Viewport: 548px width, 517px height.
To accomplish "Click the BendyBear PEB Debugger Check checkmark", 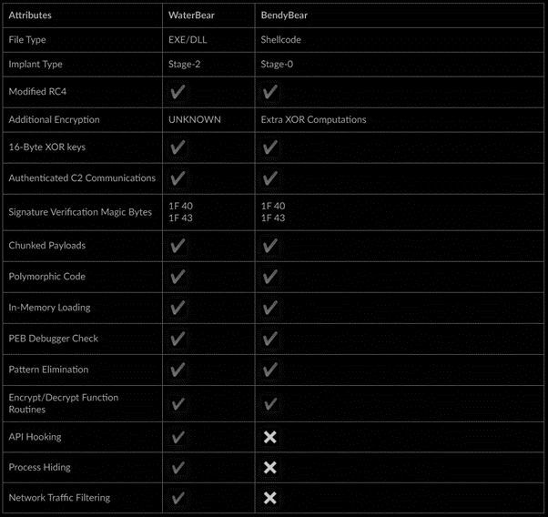I will point(269,339).
